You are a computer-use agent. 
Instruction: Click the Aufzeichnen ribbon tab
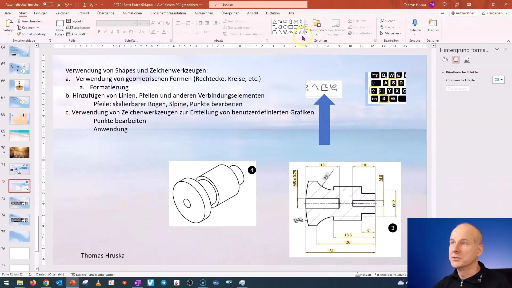click(x=204, y=13)
